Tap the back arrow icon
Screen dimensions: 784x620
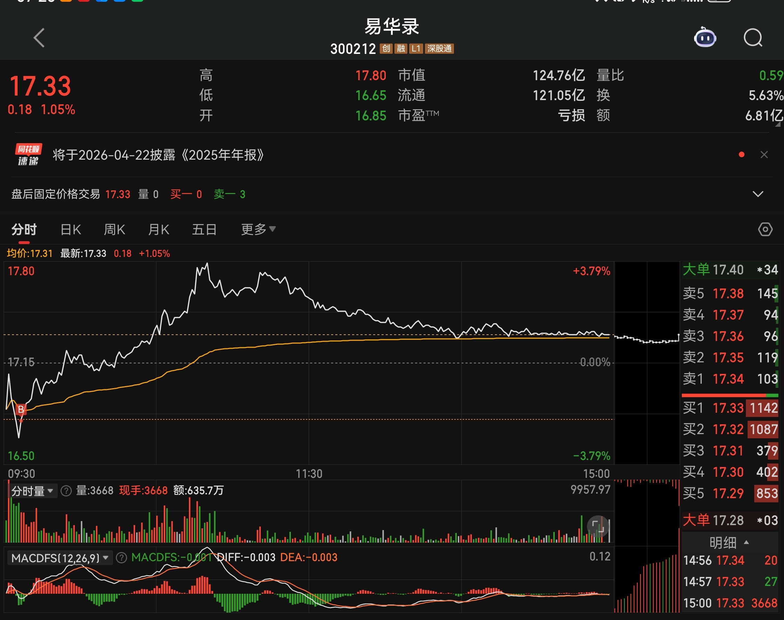[x=39, y=38]
